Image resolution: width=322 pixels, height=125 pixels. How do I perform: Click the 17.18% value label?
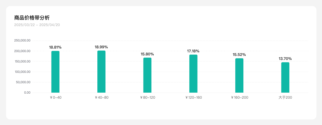point(193,51)
